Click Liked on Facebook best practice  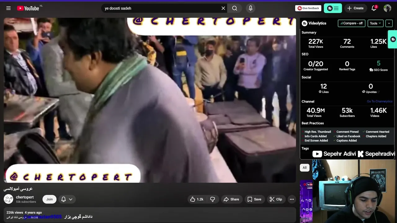tap(348, 136)
